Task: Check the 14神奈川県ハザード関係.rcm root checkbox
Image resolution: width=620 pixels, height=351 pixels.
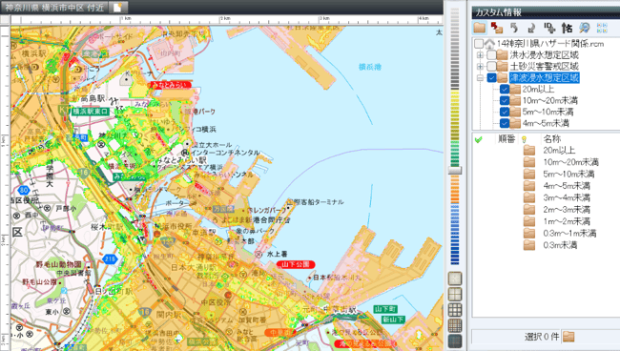Action: coord(479,44)
